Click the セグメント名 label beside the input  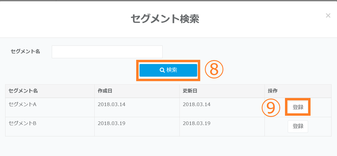(x=25, y=51)
